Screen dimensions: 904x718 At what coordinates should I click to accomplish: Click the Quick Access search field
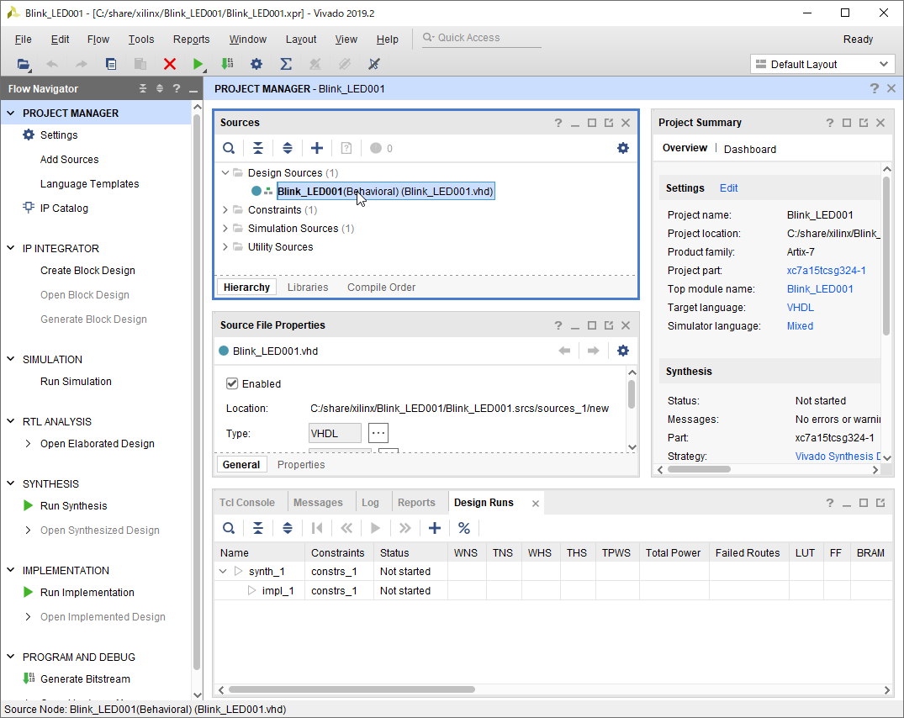pos(479,38)
